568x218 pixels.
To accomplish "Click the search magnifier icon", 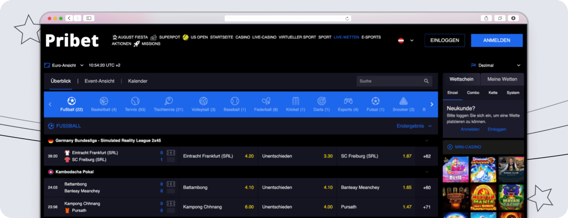I will [x=427, y=81].
